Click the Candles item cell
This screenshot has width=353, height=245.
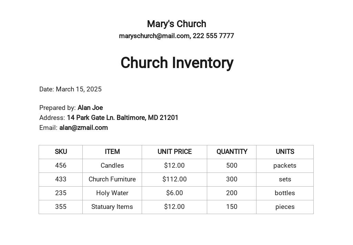[x=112, y=166]
